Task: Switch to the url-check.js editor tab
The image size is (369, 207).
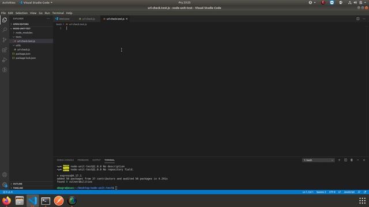Action: point(88,19)
